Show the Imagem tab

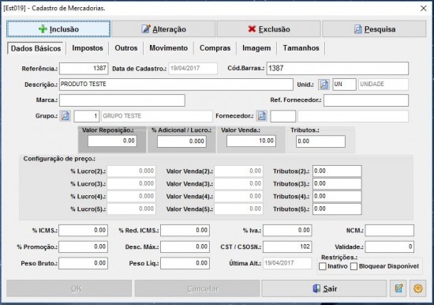pyautogui.click(x=256, y=48)
